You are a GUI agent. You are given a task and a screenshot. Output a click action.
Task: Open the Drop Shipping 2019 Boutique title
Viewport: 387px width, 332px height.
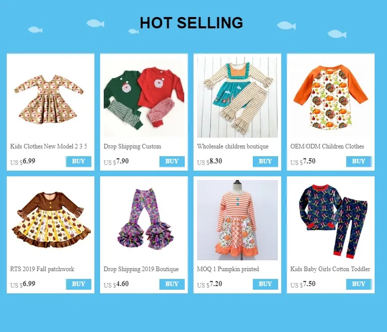[x=141, y=269]
